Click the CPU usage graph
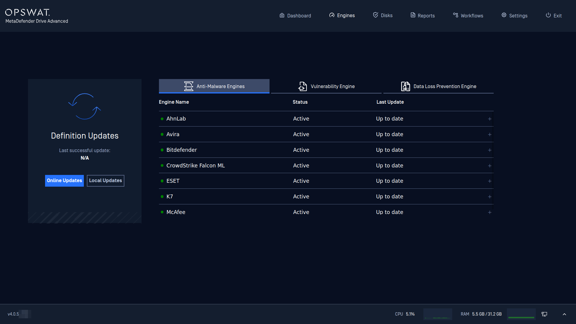The height and width of the screenshot is (324, 576). tap(438, 314)
